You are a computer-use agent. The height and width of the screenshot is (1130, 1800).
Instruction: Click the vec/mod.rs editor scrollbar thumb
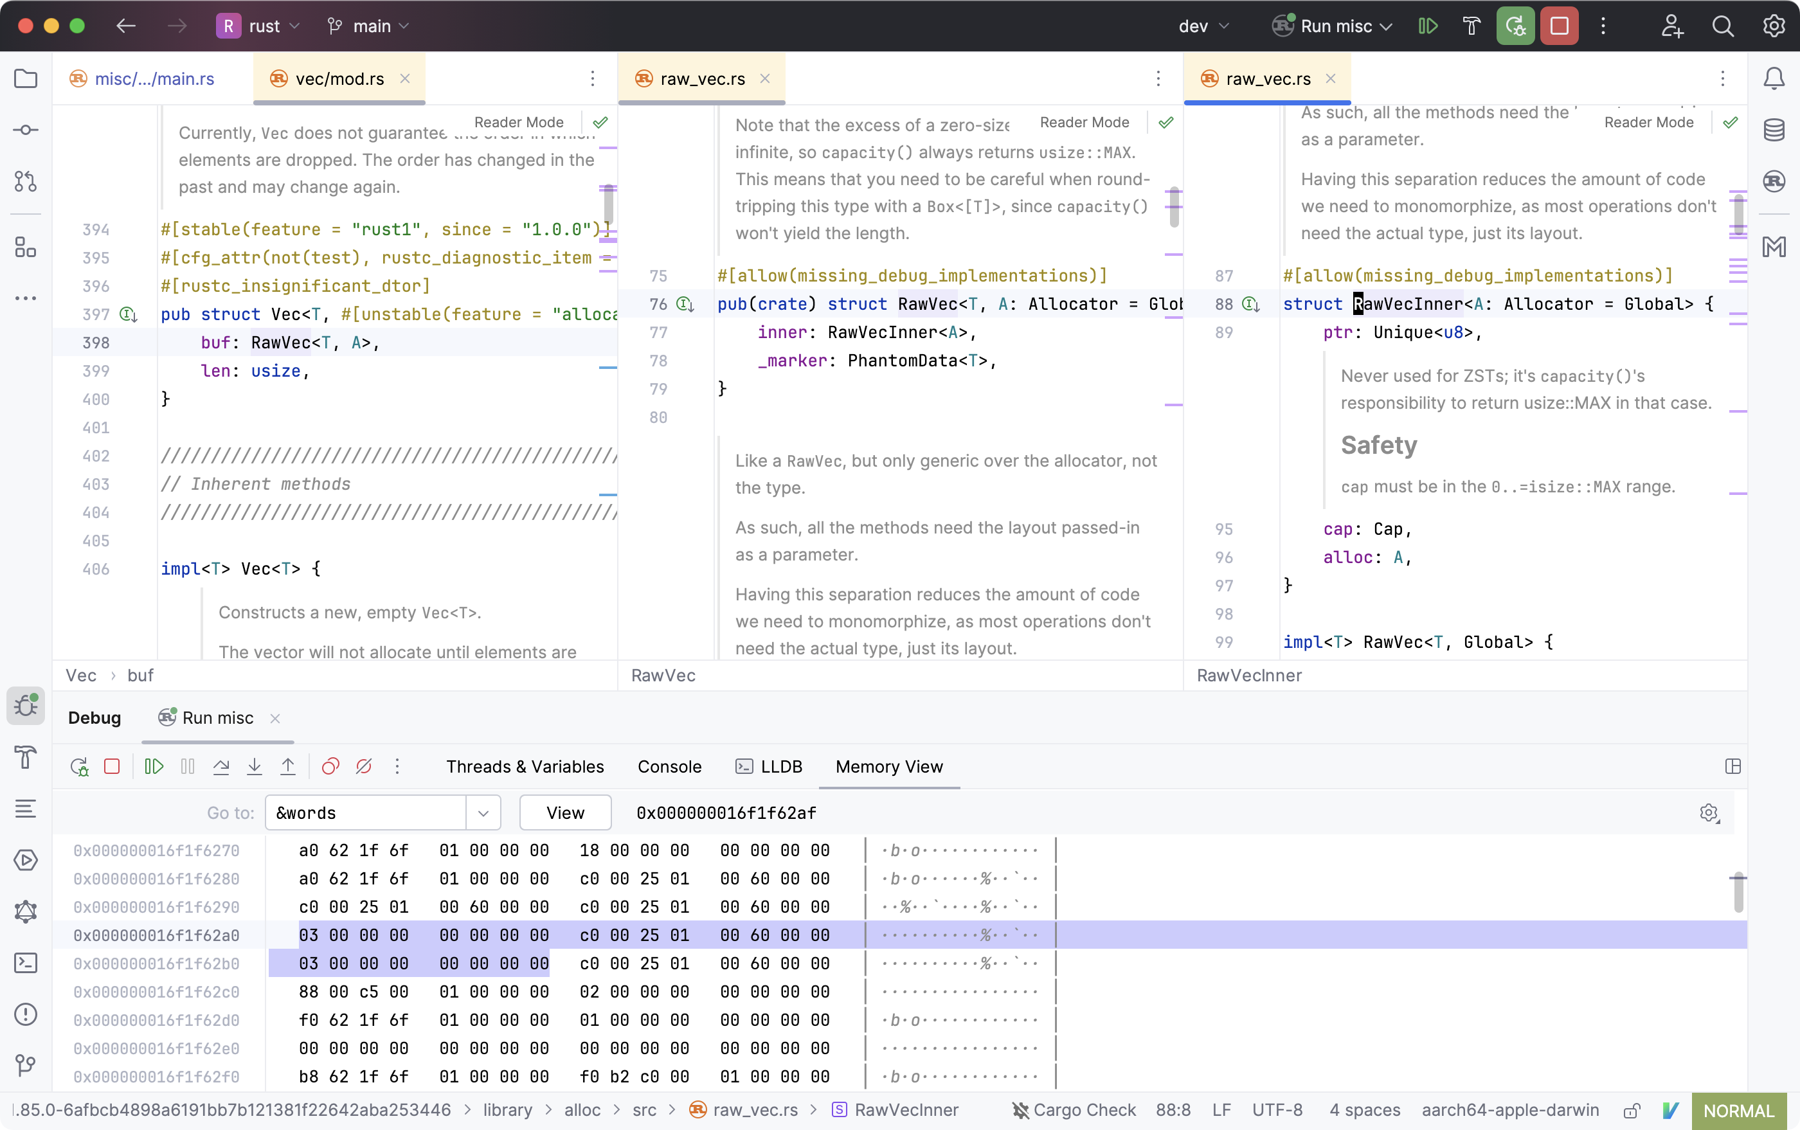click(x=609, y=203)
